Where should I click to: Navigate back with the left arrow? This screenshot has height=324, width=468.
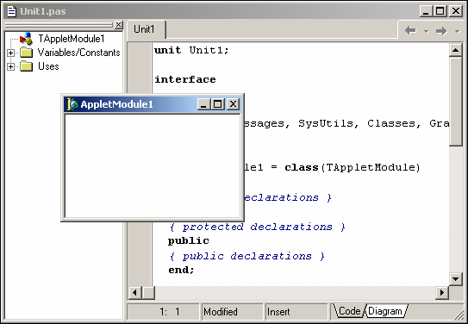[411, 30]
